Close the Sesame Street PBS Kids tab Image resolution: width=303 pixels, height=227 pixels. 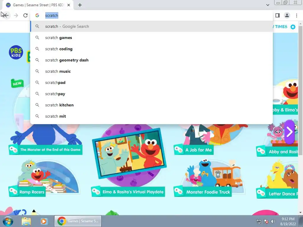(x=69, y=5)
